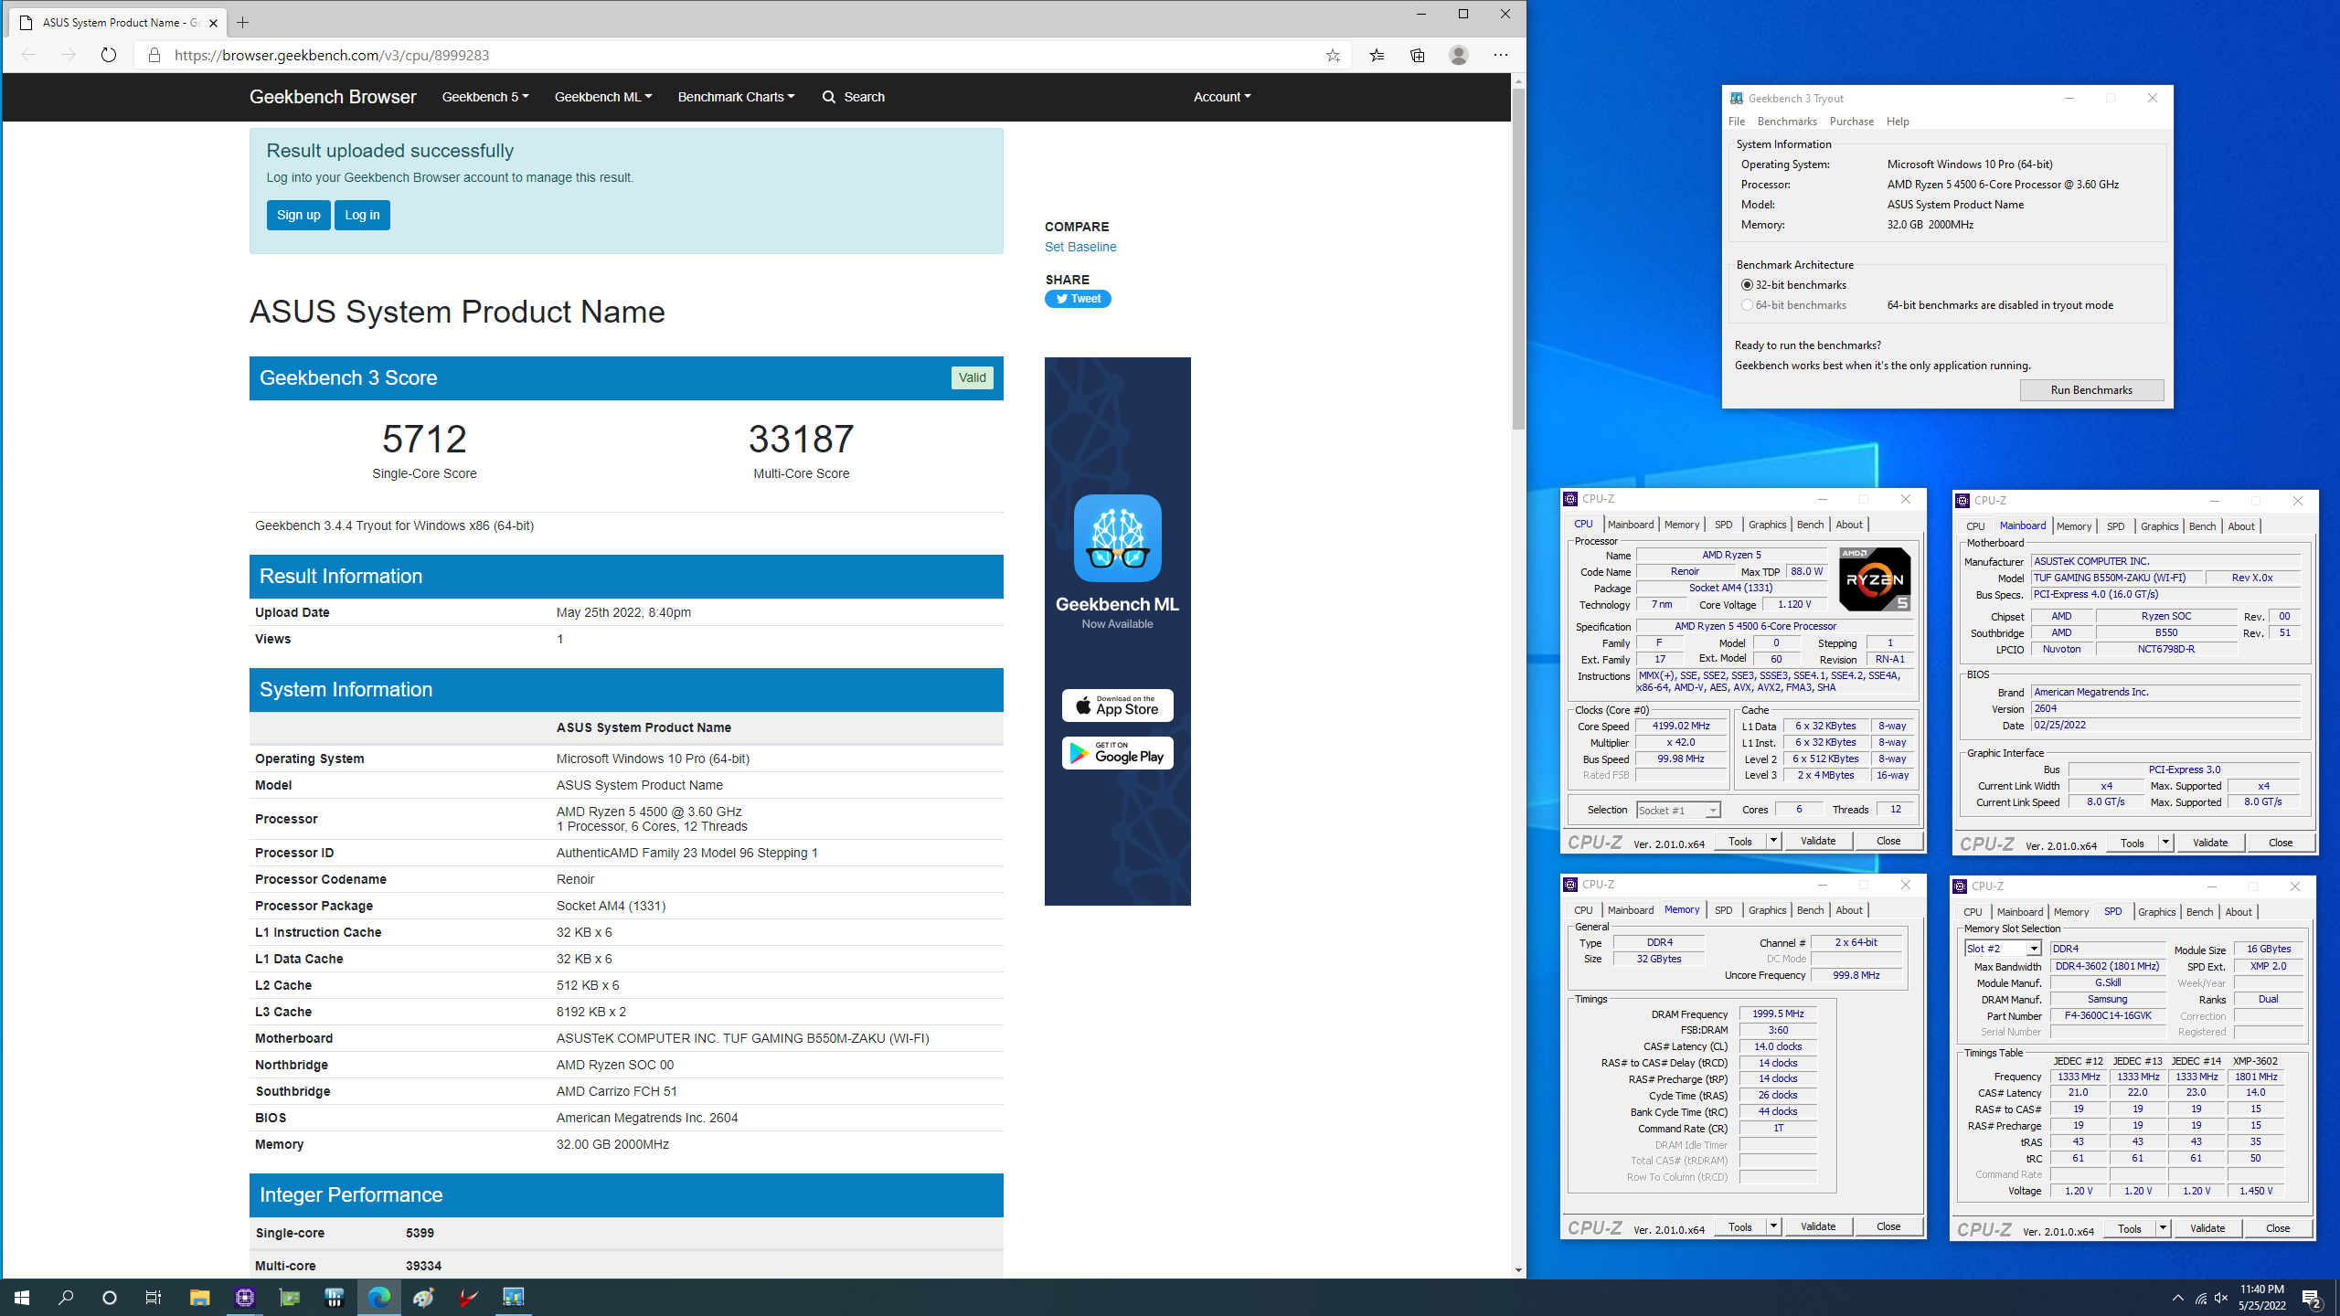Switch to SPD tab in CPU-Z Memory window
Viewport: 2340px width, 1316px height.
pyautogui.click(x=1723, y=910)
